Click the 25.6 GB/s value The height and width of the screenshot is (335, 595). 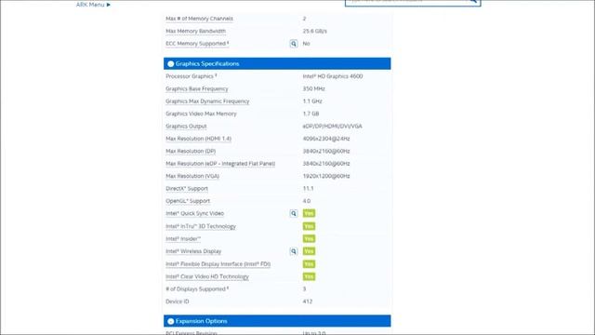pyautogui.click(x=314, y=31)
